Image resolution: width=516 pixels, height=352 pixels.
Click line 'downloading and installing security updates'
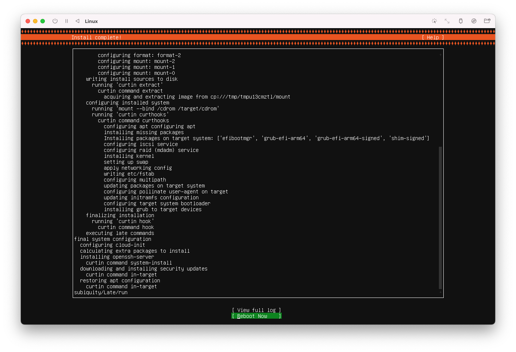pos(144,269)
